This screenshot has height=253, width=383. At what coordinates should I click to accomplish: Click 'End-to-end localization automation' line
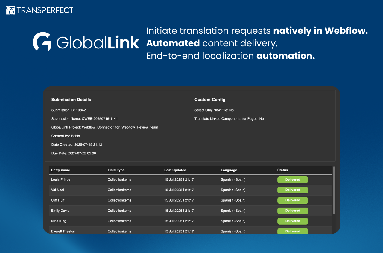tap(230, 56)
